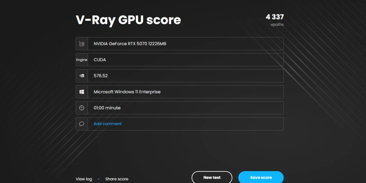
Task: Select driver version 576.52 text
Action: (100, 76)
